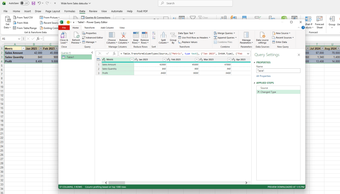340x194 pixels.
Task: Switch to the Transform ribbon tab
Action: (89, 28)
